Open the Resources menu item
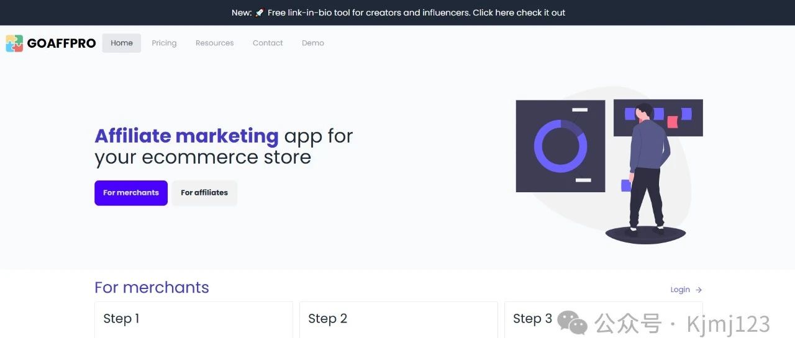 [x=214, y=43]
